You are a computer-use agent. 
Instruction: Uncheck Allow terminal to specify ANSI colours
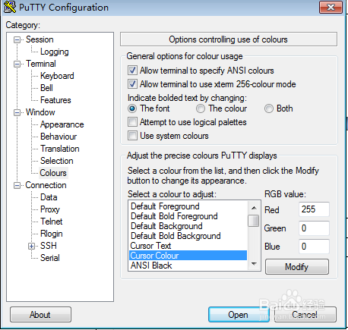(x=132, y=71)
